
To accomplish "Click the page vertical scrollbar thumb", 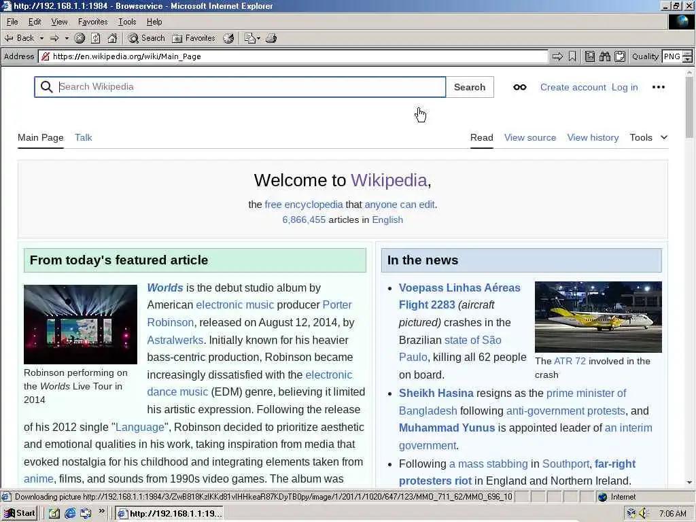I will pyautogui.click(x=689, y=107).
